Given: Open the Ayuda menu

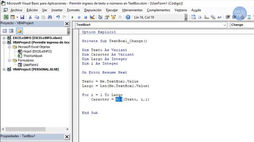Looking at the screenshot, I should click(x=196, y=10).
